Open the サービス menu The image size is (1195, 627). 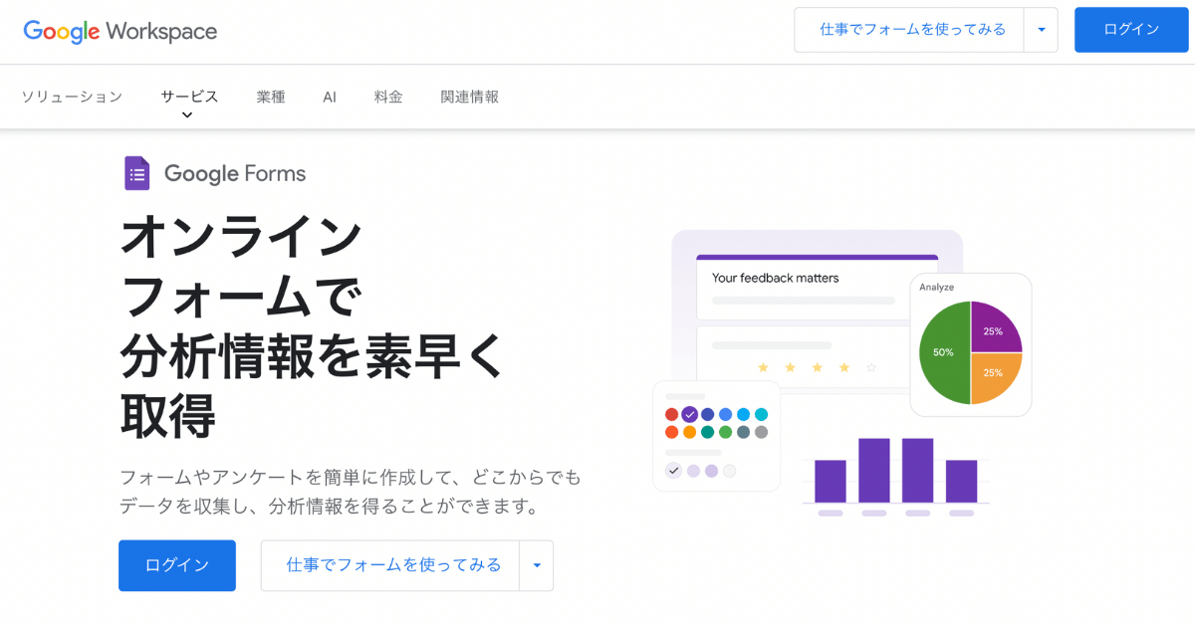coord(189,97)
